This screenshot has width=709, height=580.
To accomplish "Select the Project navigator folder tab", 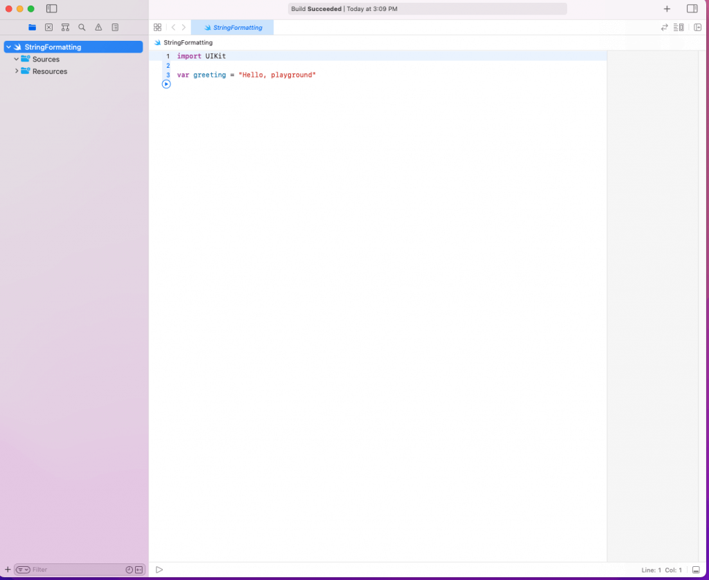I will pos(32,28).
